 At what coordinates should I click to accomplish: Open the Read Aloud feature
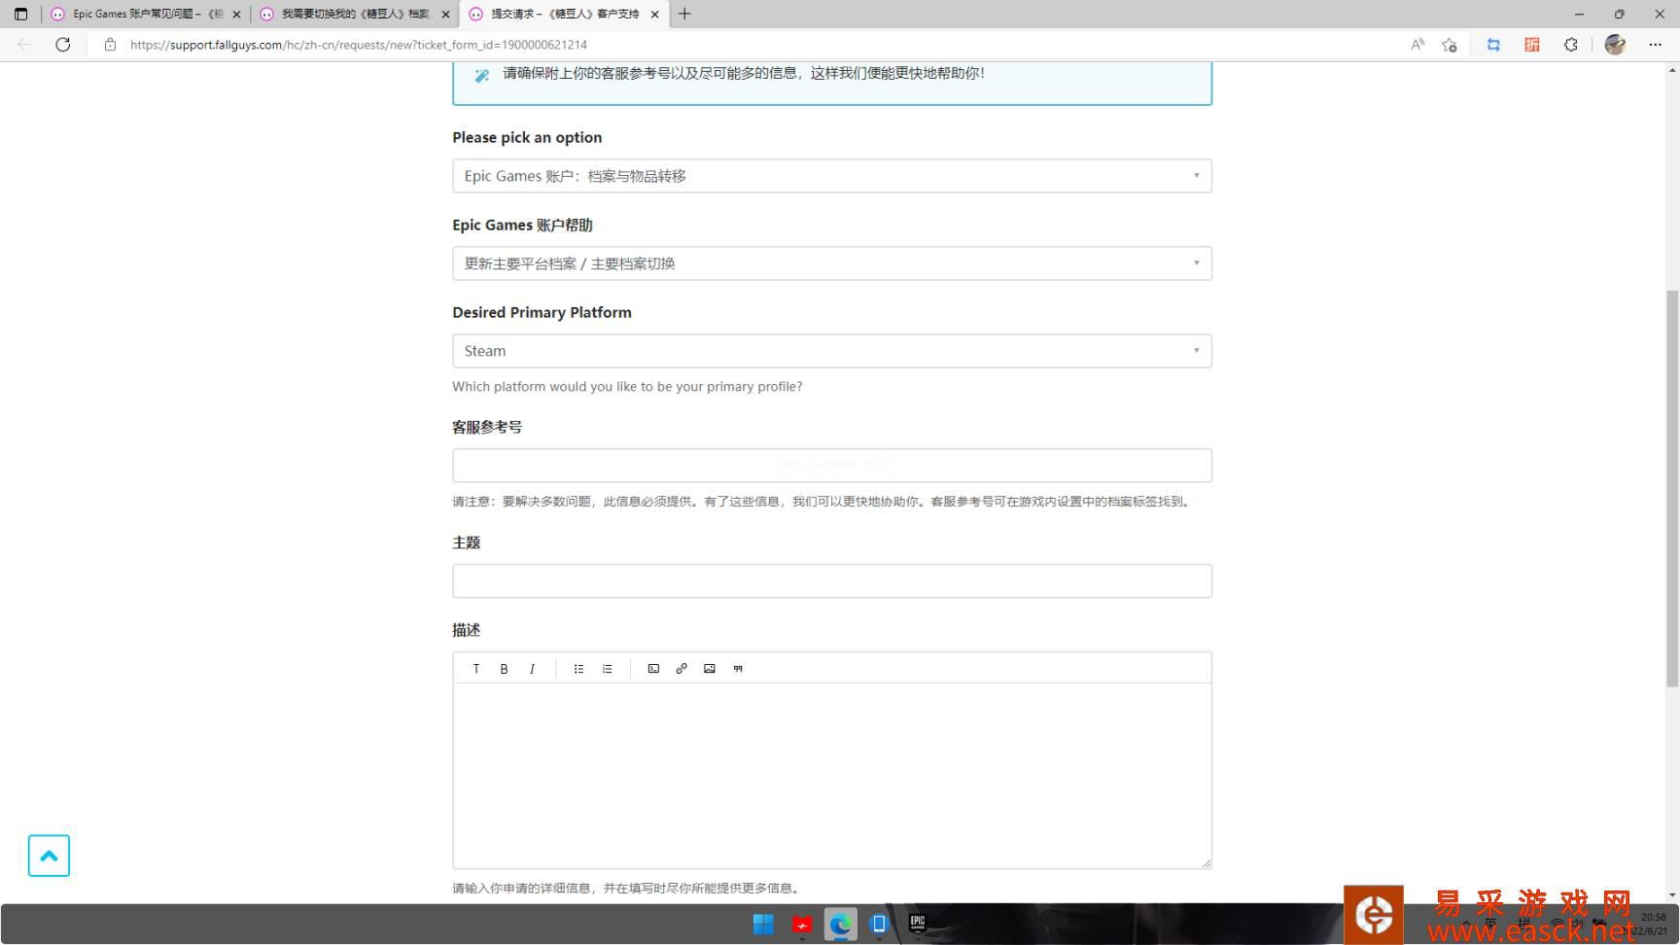pyautogui.click(x=1417, y=45)
